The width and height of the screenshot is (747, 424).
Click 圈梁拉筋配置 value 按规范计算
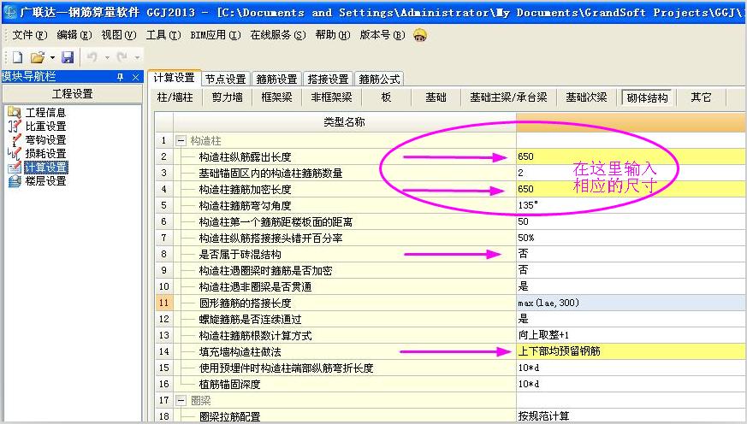click(631, 416)
